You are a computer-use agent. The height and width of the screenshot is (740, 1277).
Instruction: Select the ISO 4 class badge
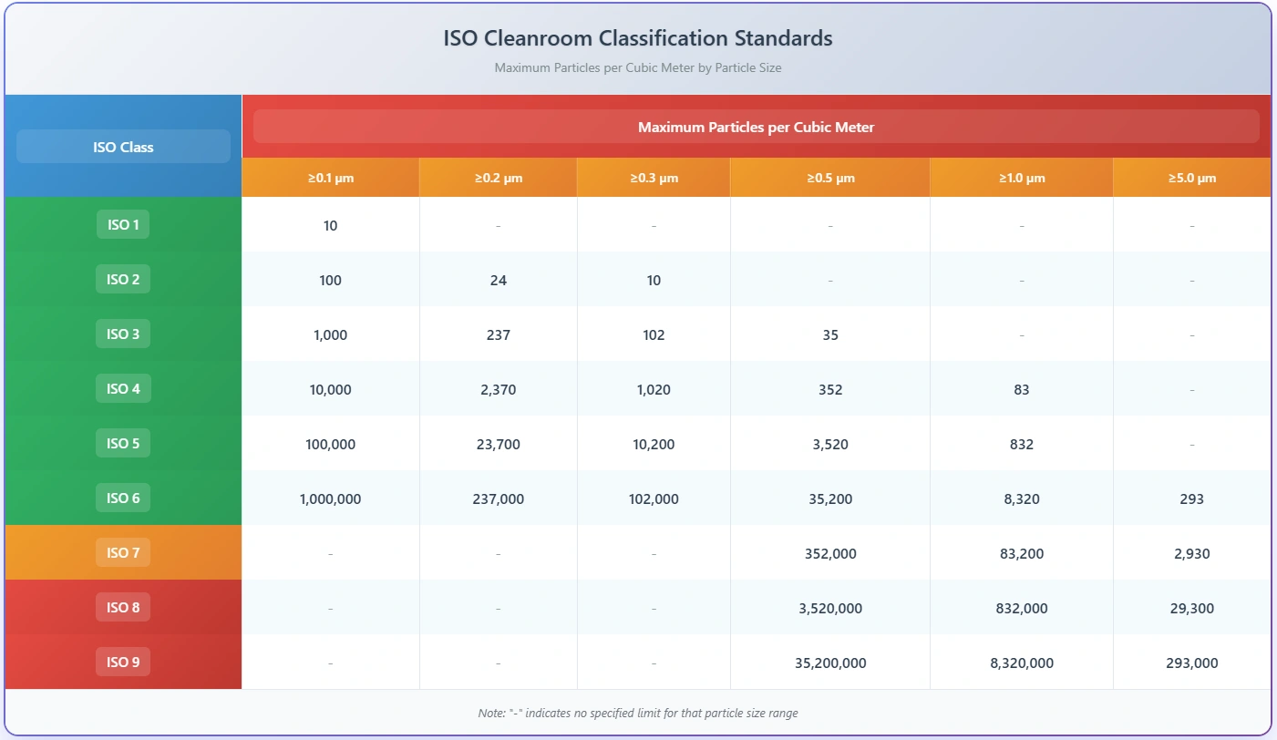pyautogui.click(x=123, y=388)
